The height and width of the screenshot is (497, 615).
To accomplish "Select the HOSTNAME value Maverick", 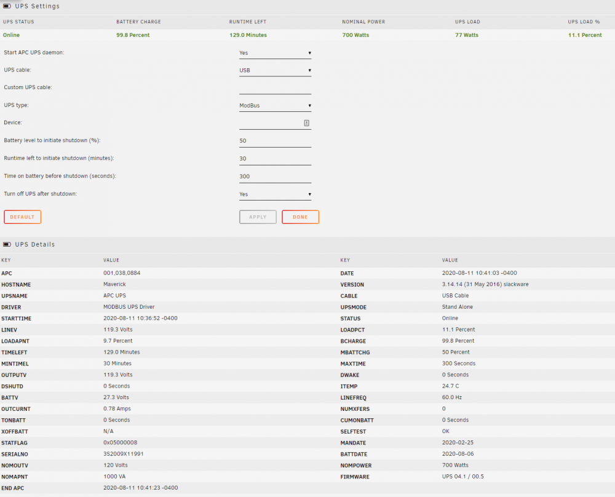I will (x=114, y=284).
